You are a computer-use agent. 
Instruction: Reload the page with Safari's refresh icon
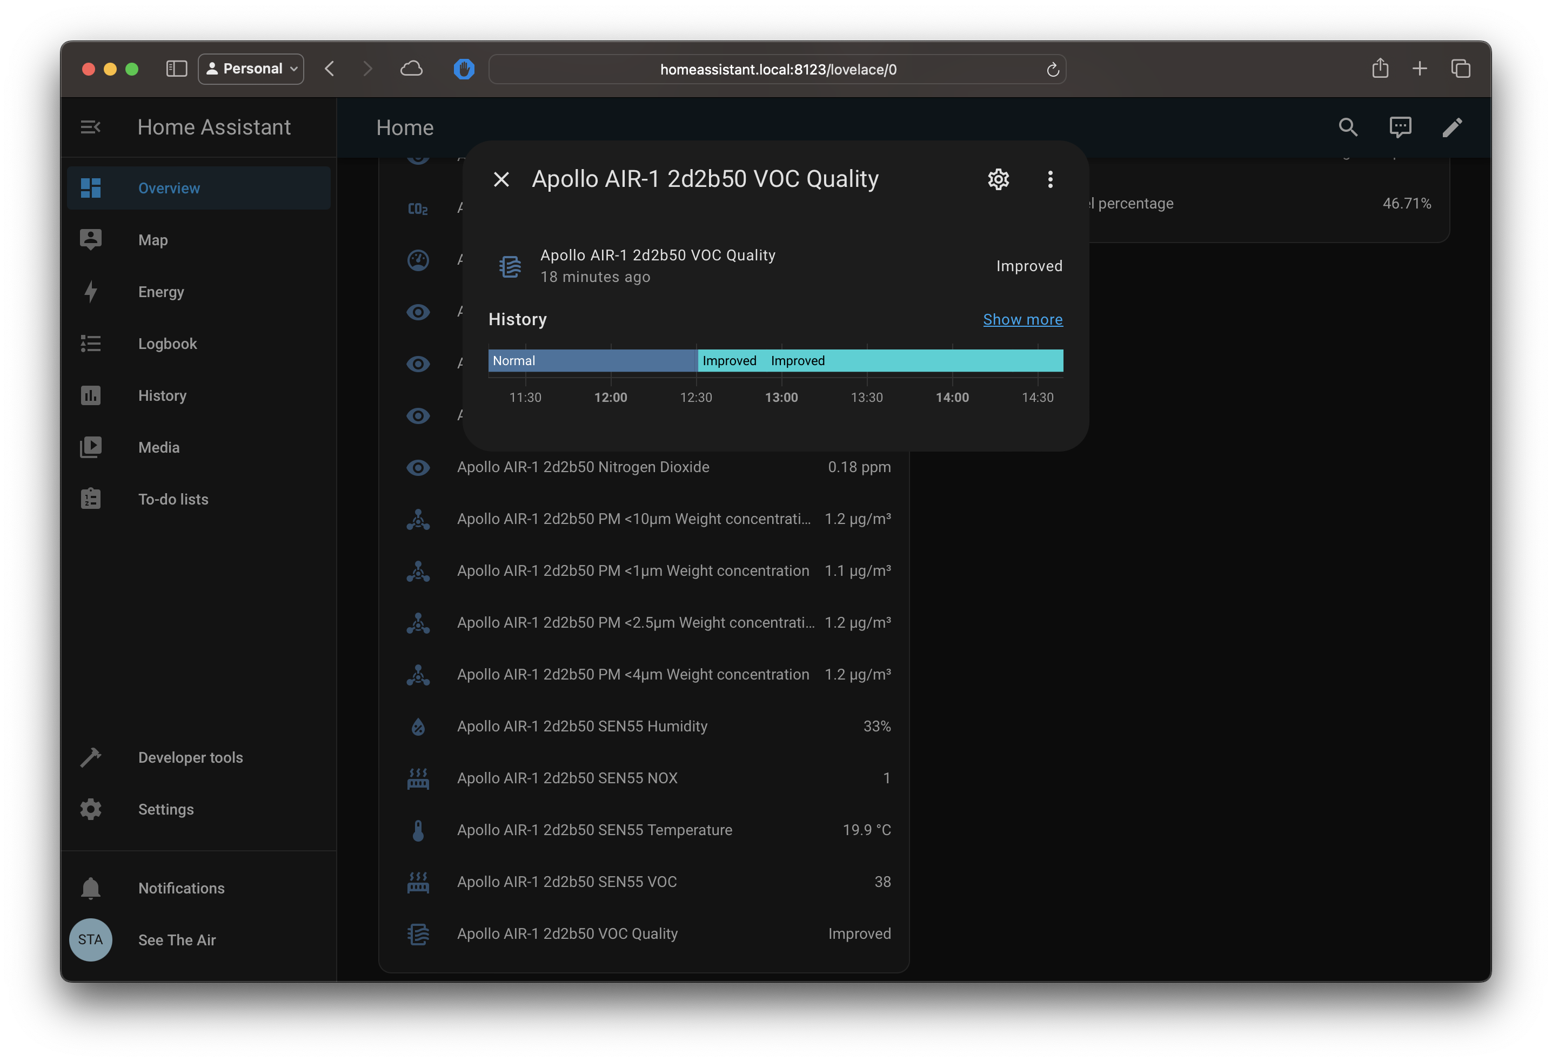pos(1053,70)
